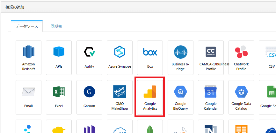
Task: Click the green Google Sheets connector tile
Action: pyautogui.click(x=267, y=97)
